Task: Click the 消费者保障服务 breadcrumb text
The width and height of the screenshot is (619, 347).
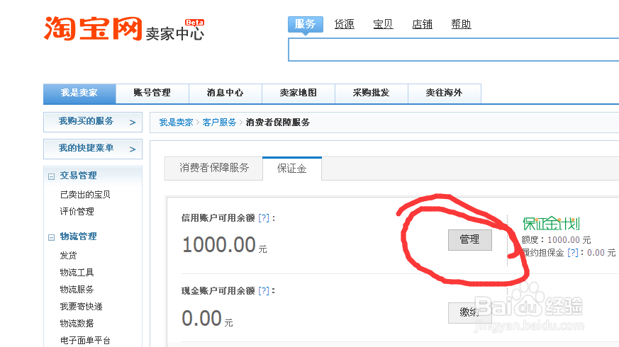Action: 277,123
